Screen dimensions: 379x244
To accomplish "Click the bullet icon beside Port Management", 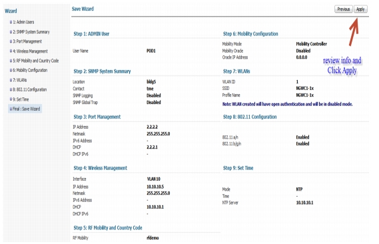I will [x=11, y=41].
